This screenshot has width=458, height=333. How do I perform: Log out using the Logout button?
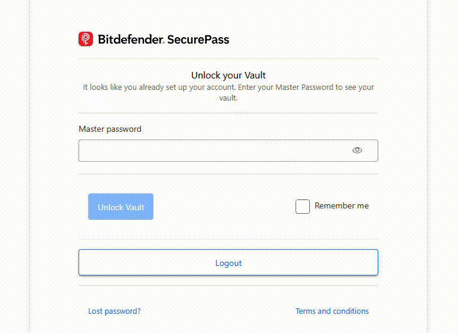point(228,262)
